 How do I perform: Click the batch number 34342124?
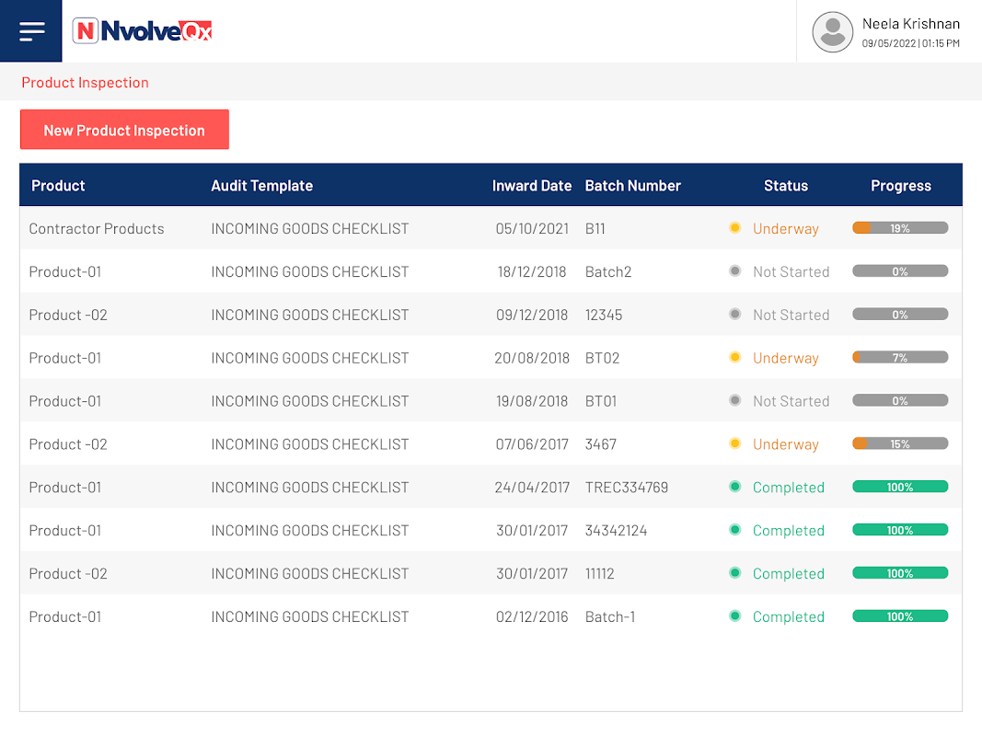click(616, 532)
